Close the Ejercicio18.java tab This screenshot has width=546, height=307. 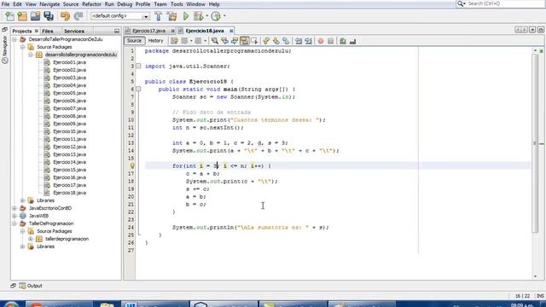[231, 31]
